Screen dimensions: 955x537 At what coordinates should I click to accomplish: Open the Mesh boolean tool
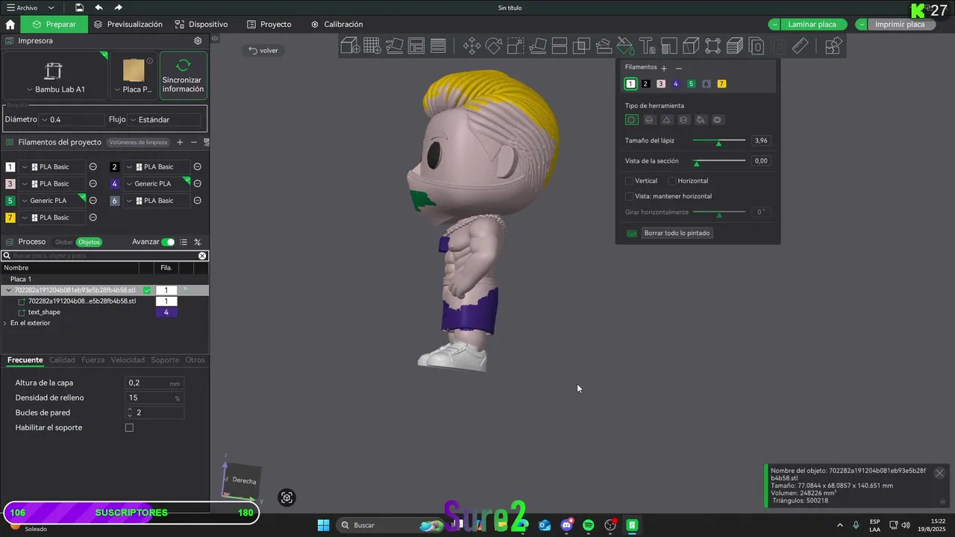pyautogui.click(x=581, y=46)
